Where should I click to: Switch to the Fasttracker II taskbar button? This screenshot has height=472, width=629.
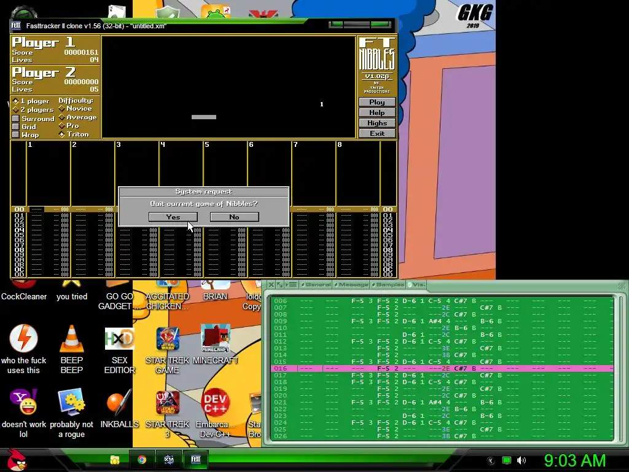(x=196, y=460)
